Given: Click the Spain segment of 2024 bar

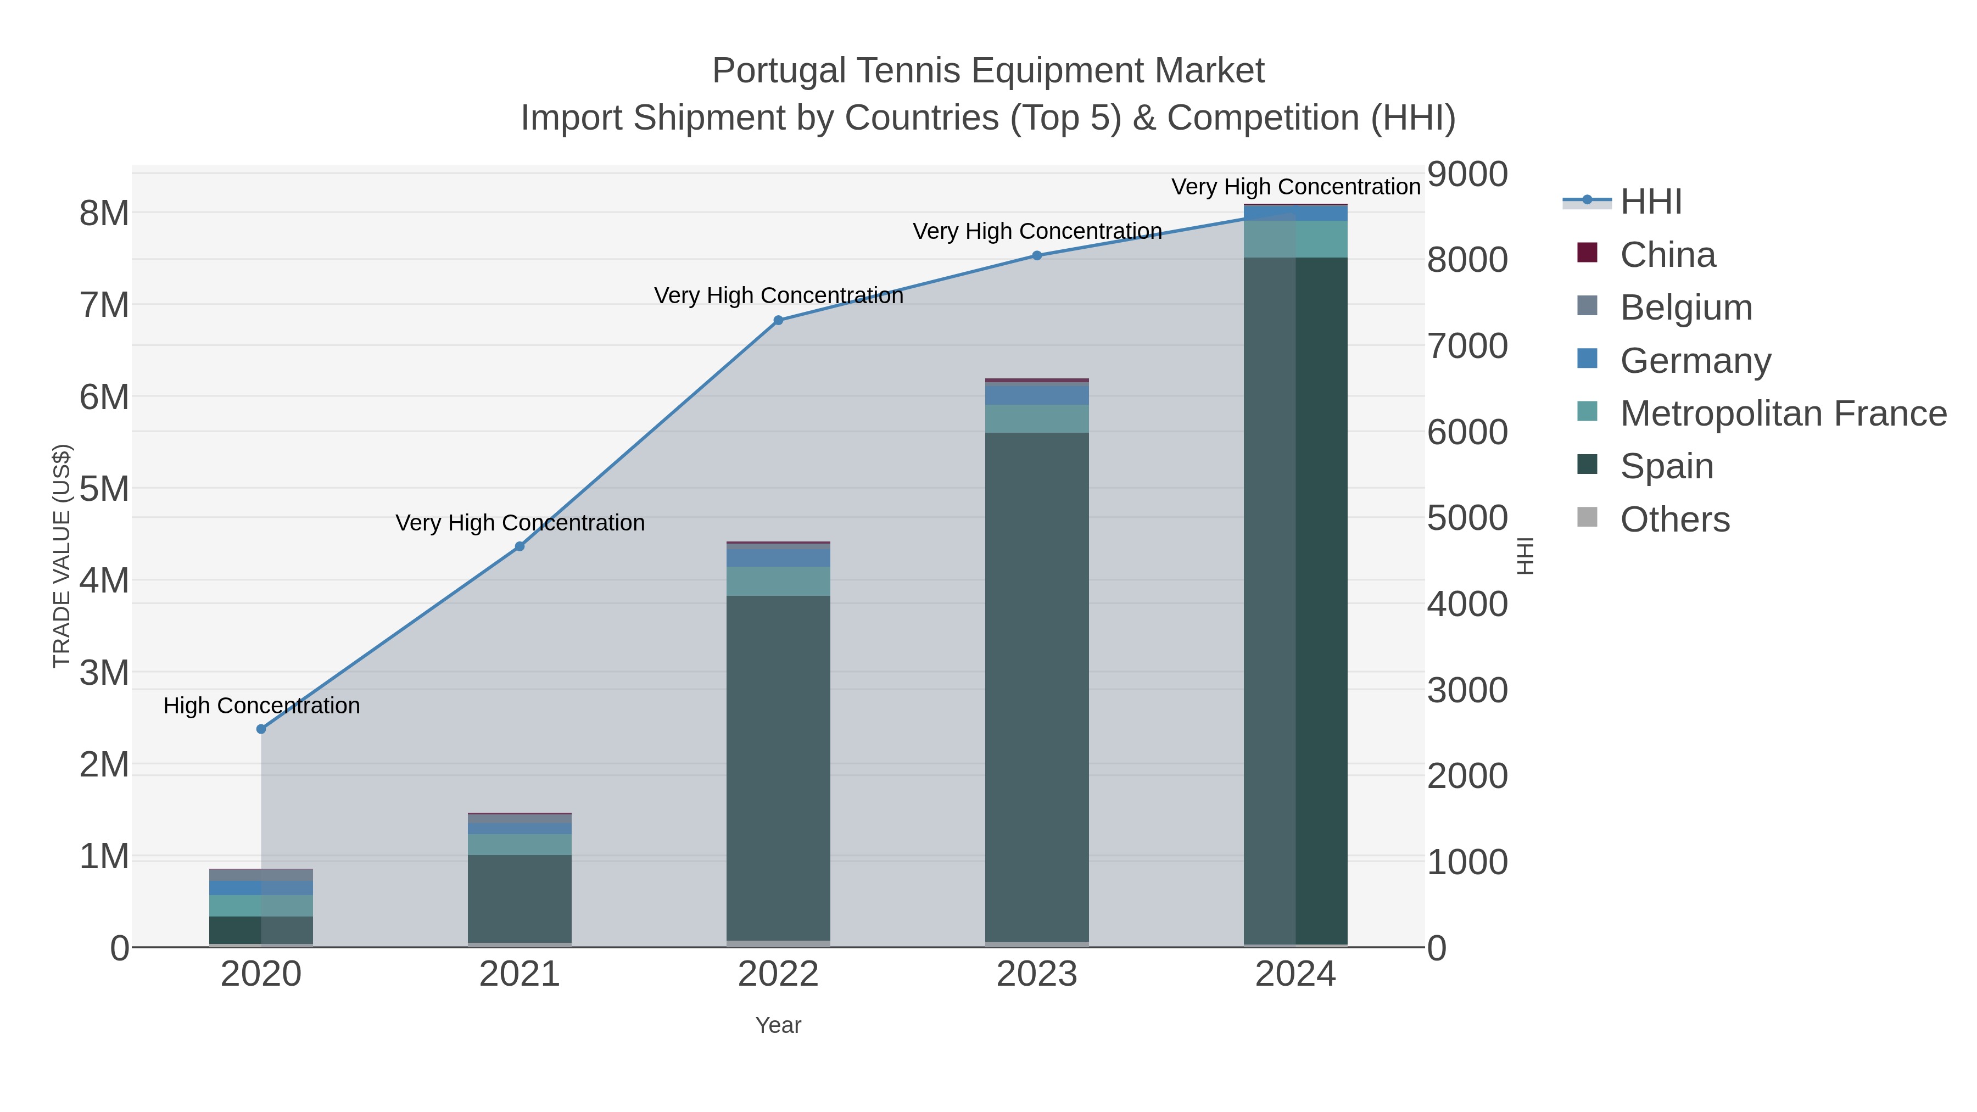Looking at the screenshot, I should [x=1295, y=601].
